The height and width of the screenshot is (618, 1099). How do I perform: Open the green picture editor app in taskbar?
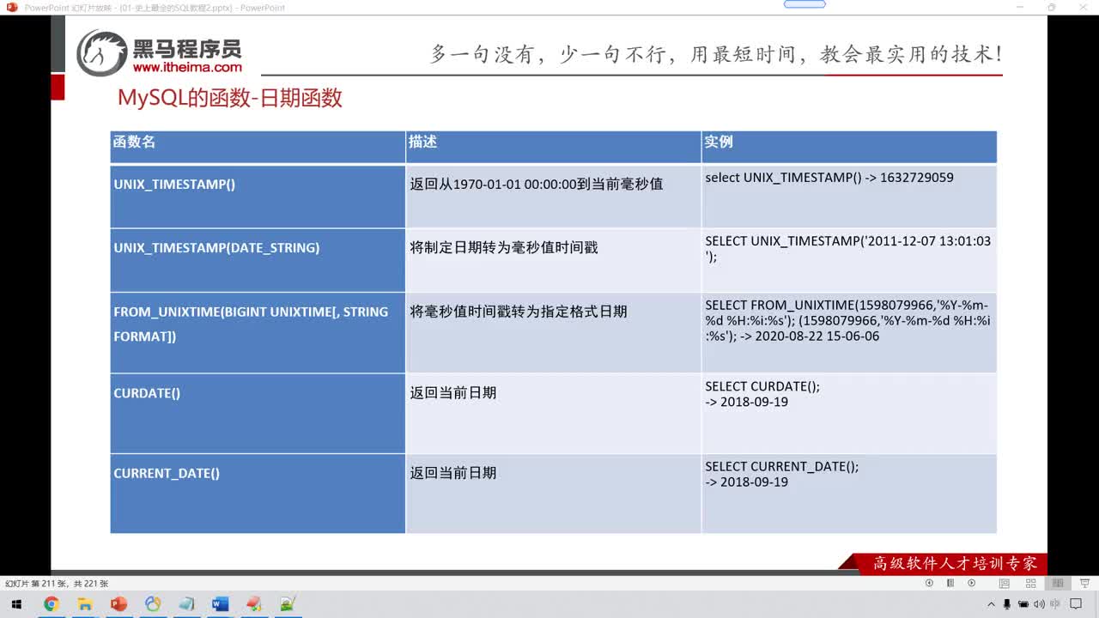(x=288, y=604)
